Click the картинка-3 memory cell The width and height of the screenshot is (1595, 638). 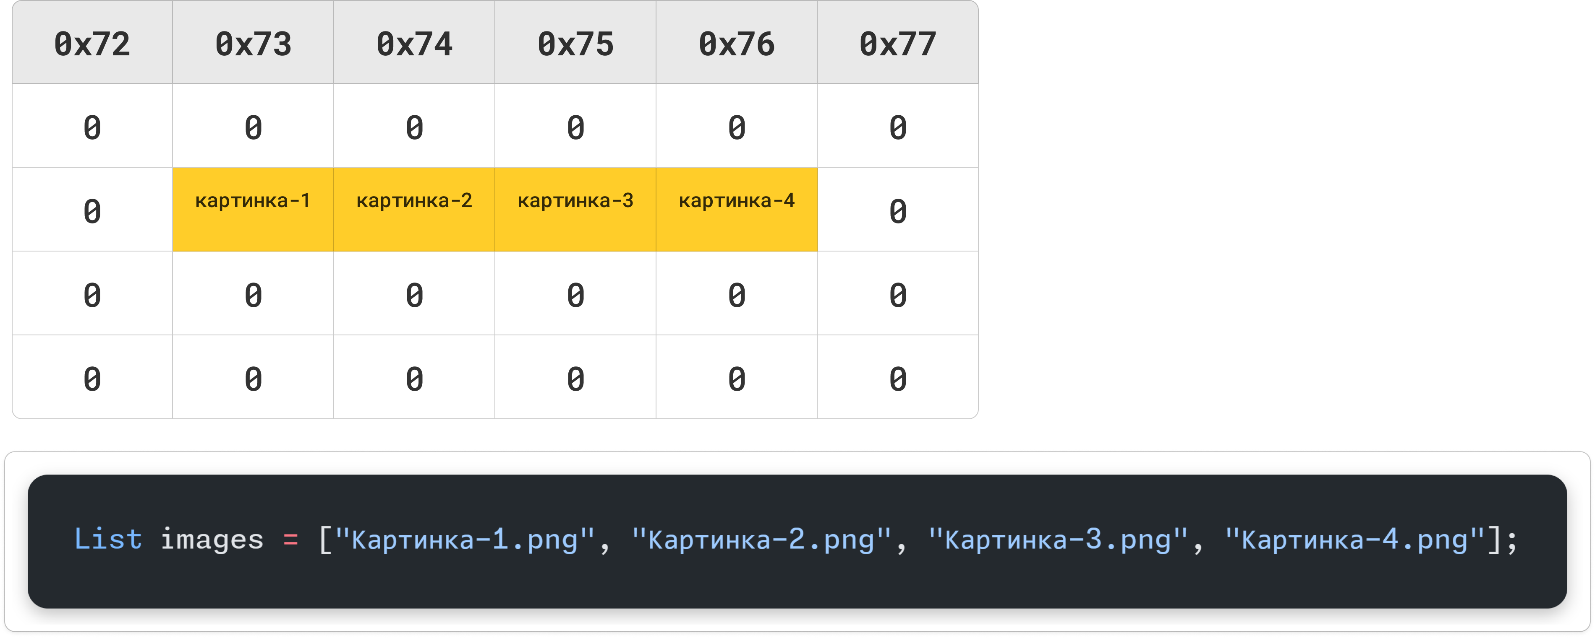[x=575, y=209]
